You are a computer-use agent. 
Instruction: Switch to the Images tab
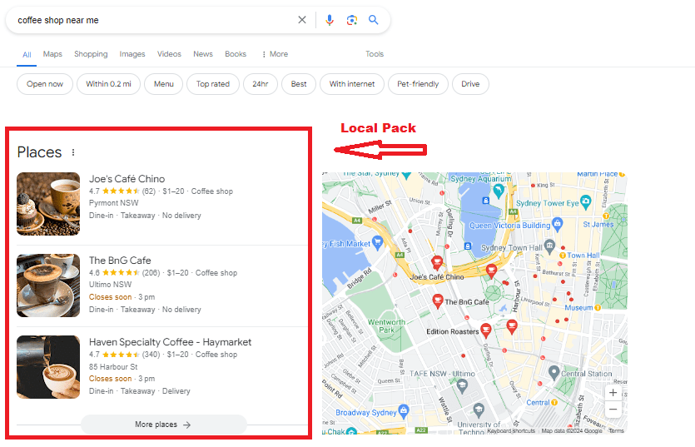click(x=132, y=54)
